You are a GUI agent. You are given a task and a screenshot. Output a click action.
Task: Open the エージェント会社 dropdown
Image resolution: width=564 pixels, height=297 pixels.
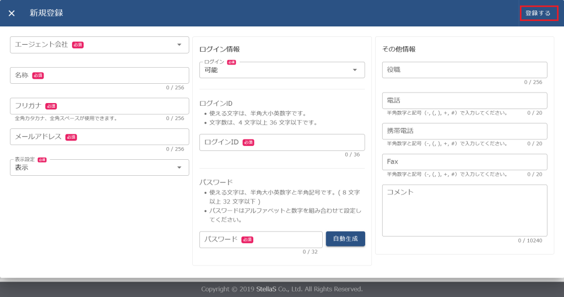point(99,45)
